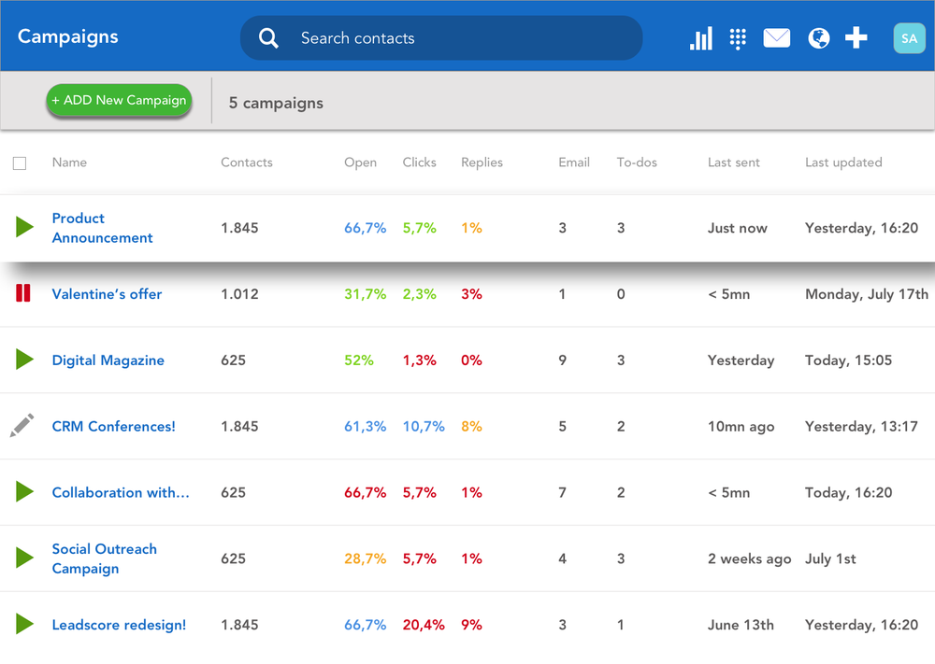This screenshot has height=664, width=935.
Task: Sort campaigns by the Name column
Action: point(69,162)
